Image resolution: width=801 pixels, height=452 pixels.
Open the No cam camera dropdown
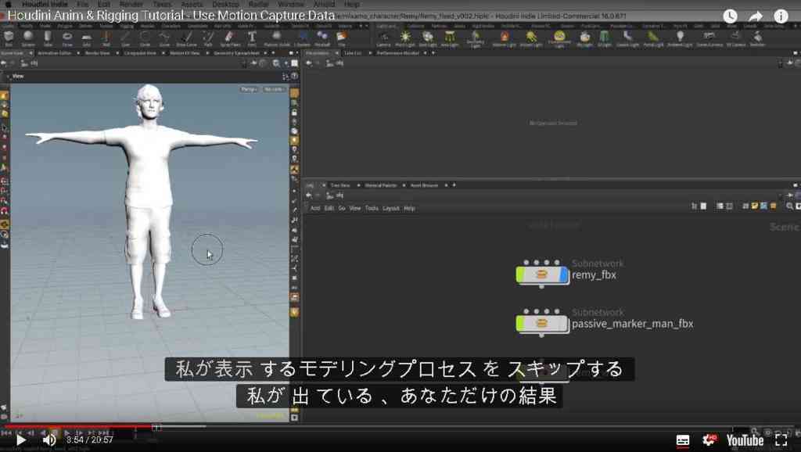coord(275,89)
